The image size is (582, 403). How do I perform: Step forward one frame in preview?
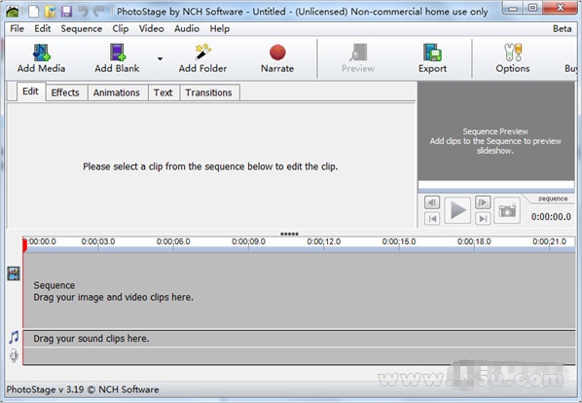click(483, 202)
